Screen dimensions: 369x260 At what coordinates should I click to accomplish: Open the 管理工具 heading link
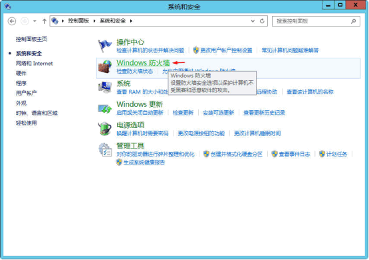[130, 146]
